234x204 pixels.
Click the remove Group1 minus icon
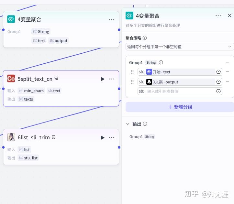click(228, 62)
